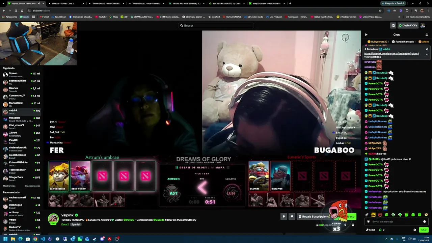
Task: Open the pinned valpink.com partidos link
Action: [x=391, y=55]
